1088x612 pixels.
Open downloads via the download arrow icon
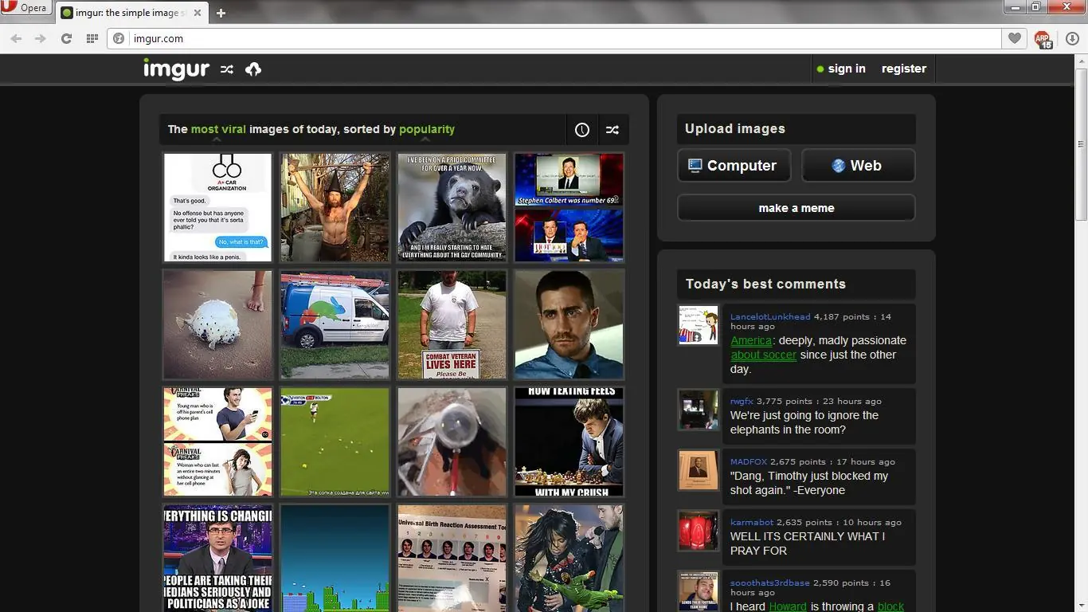pyautogui.click(x=1071, y=38)
